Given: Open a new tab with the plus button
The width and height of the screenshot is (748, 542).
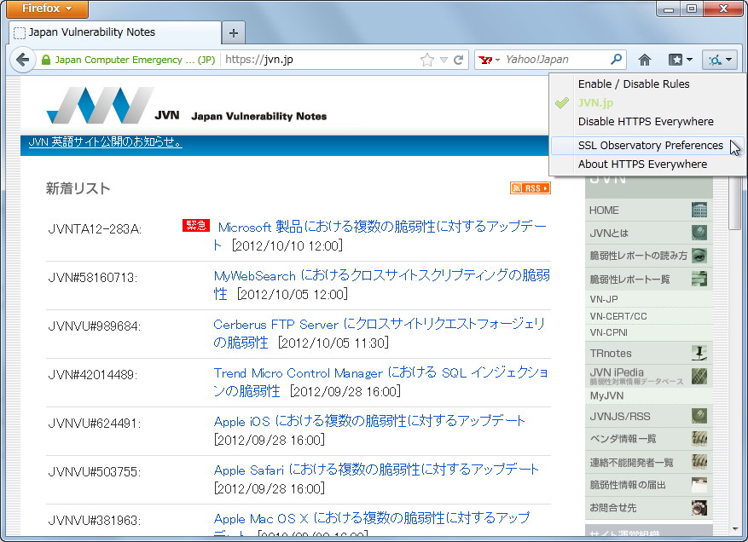Looking at the screenshot, I should click(233, 32).
